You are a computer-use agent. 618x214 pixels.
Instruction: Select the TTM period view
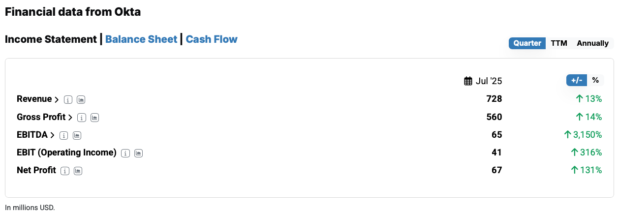pos(559,43)
